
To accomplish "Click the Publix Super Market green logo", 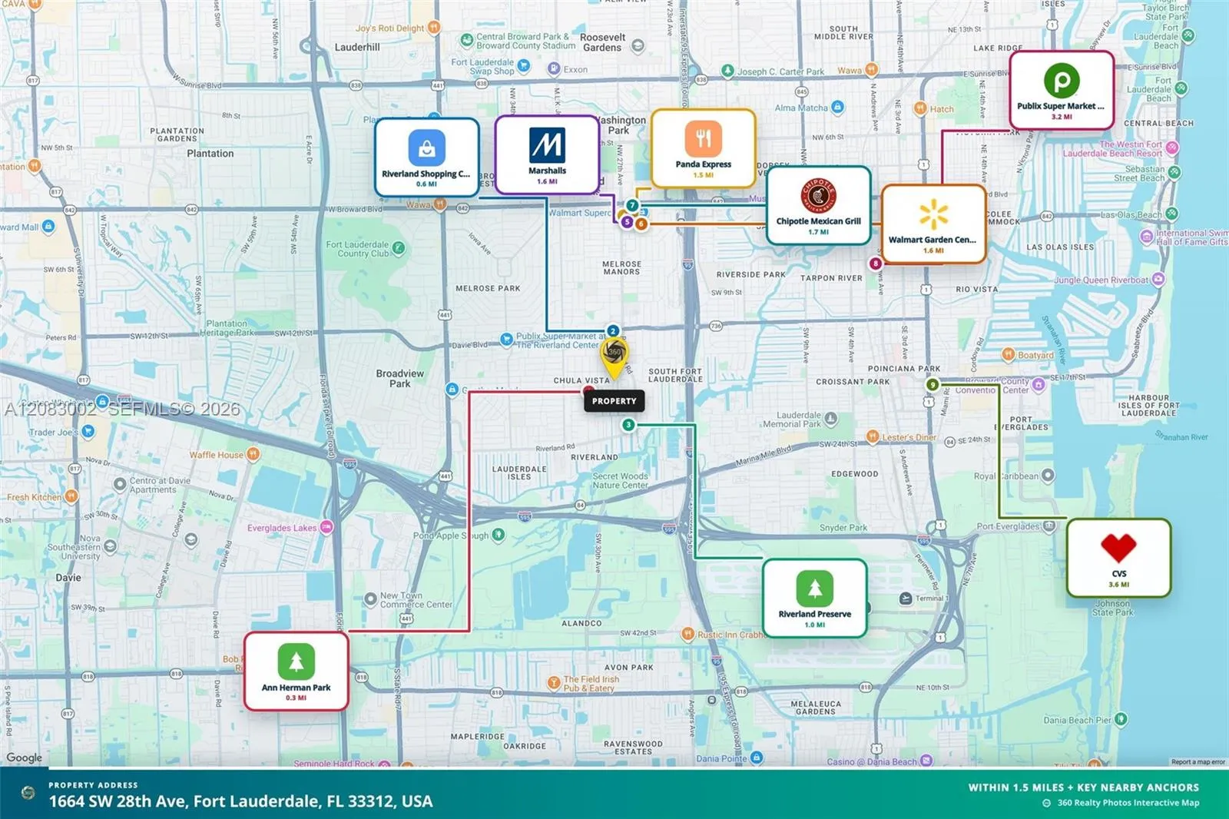I will 1062,81.
